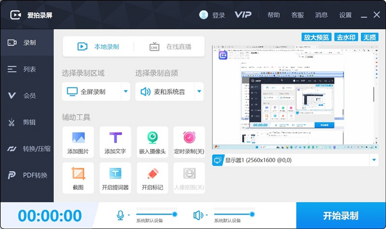Open the 设置 settings menu
Image resolution: width=386 pixels, height=229 pixels.
point(345,15)
